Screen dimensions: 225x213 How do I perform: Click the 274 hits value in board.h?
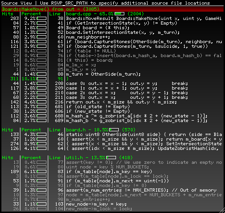click(x=14, y=144)
